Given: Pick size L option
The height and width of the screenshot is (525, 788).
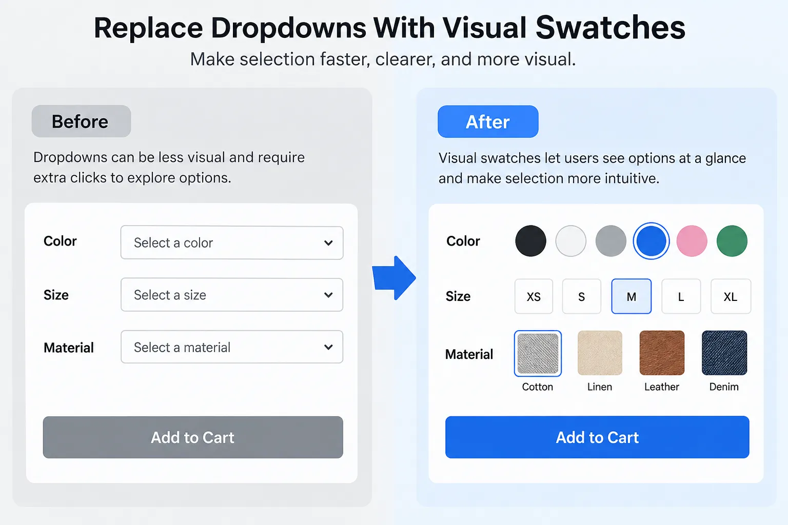Looking at the screenshot, I should [x=681, y=296].
